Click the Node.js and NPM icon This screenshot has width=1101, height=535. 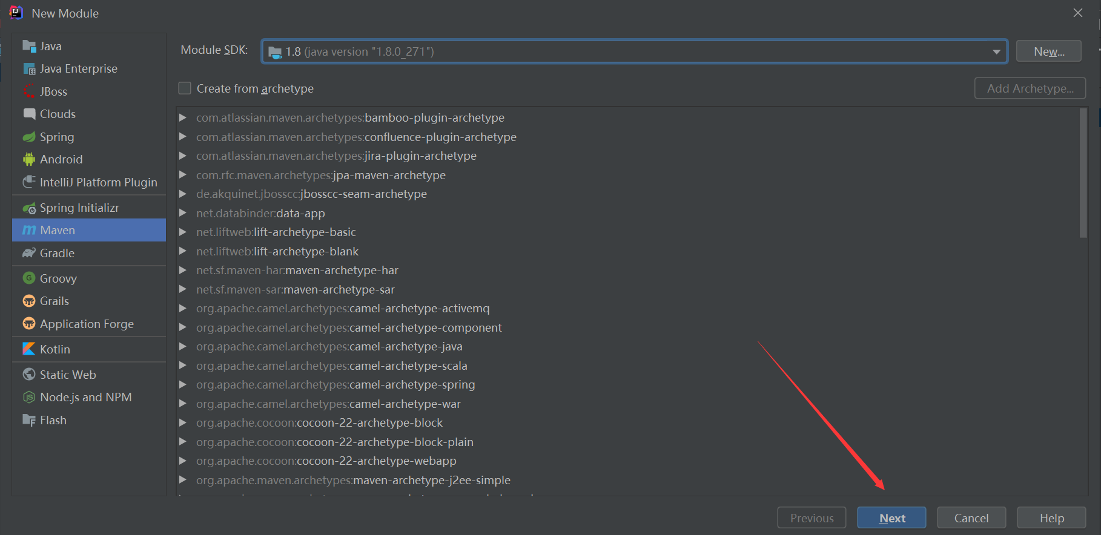pyautogui.click(x=29, y=397)
